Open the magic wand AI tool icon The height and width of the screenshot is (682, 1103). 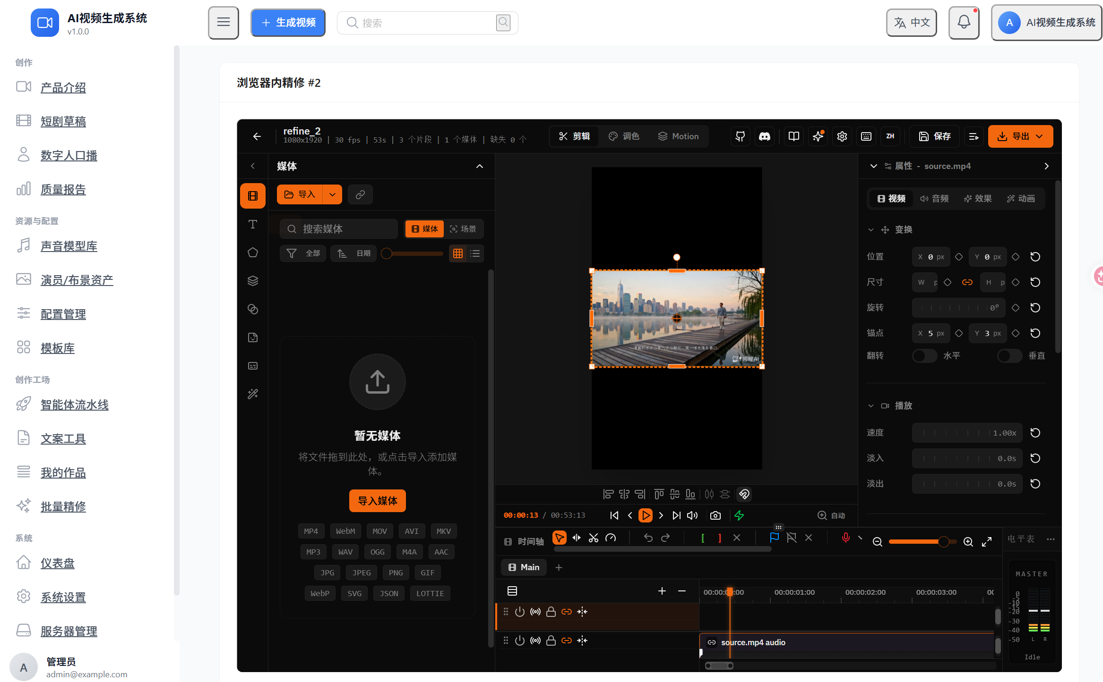tap(253, 394)
